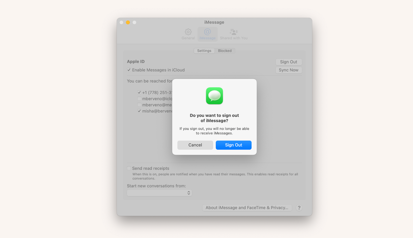The image size is (413, 238).
Task: Switch to the Blocked segment
Action: tap(225, 51)
